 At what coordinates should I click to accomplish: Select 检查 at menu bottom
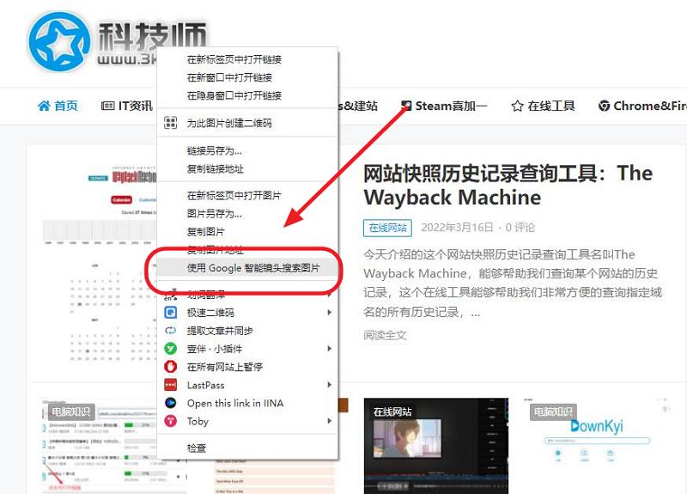click(x=247, y=448)
